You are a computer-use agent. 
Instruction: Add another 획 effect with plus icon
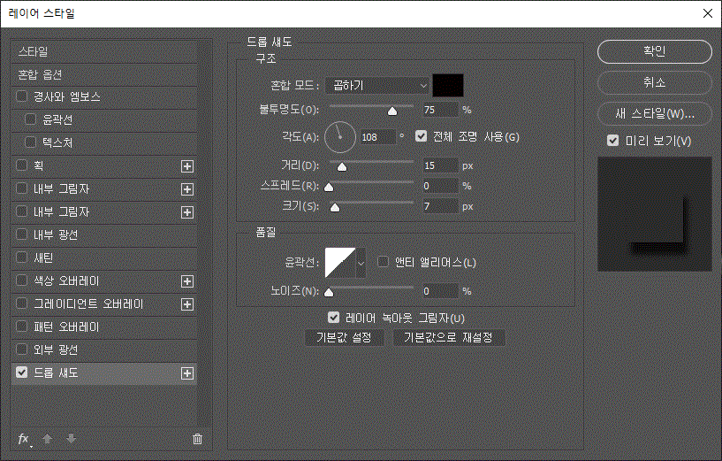pyautogui.click(x=187, y=166)
